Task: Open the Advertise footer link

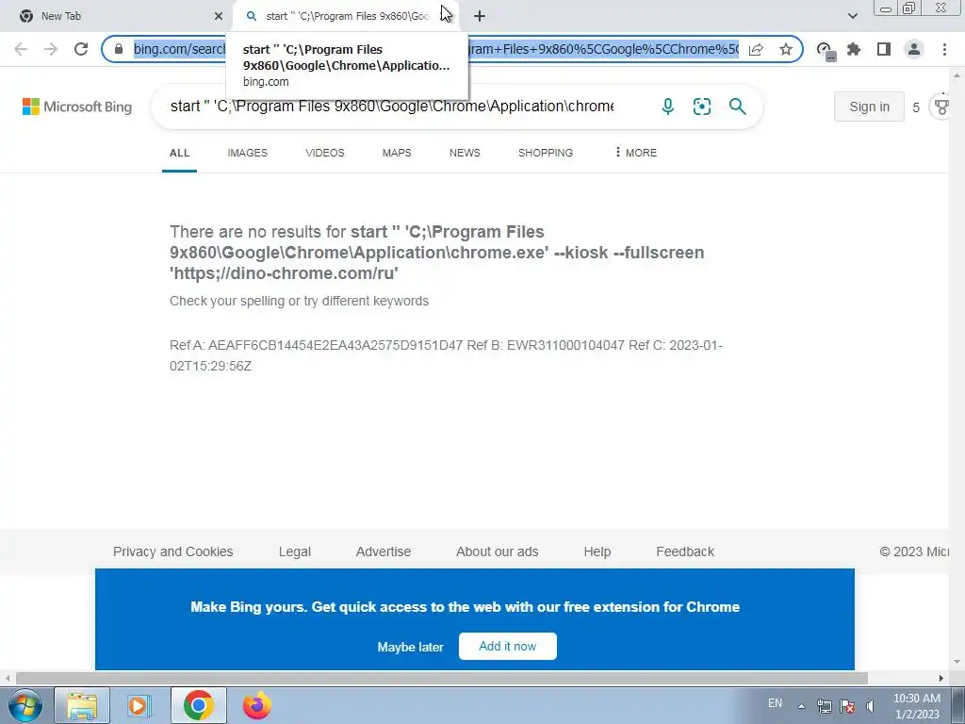Action: [x=384, y=551]
